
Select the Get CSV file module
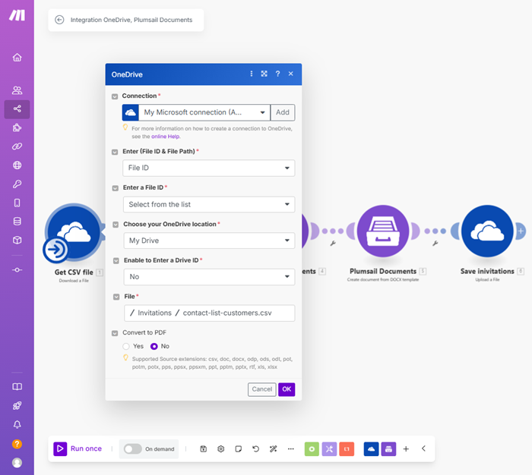[x=74, y=233]
